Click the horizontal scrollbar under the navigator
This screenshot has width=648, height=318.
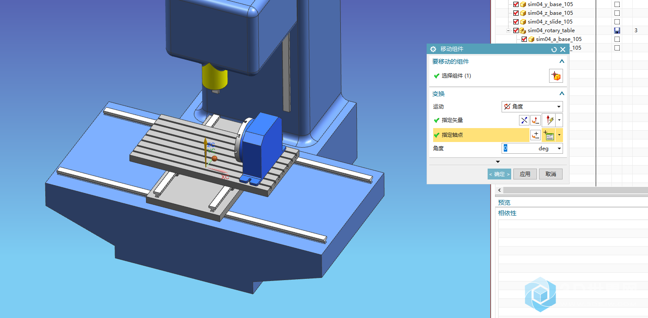click(x=575, y=190)
